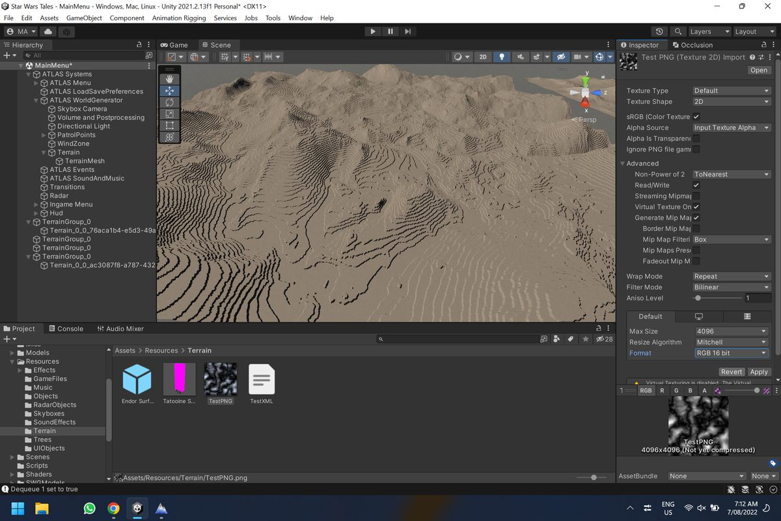The width and height of the screenshot is (781, 521).
Task: Switch to the Console tab
Action: pos(66,329)
